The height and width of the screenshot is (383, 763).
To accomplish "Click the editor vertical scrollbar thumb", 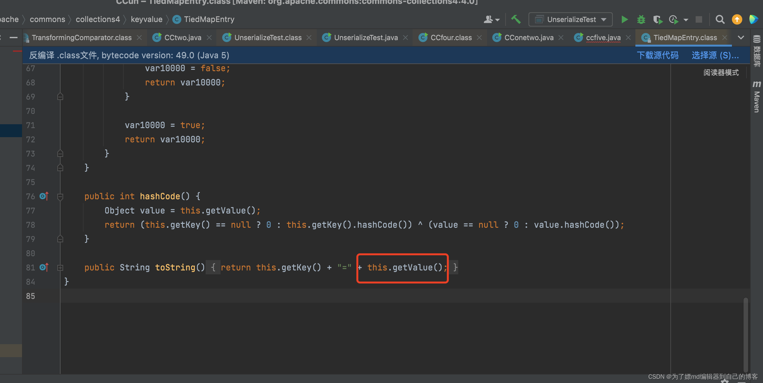I will (x=746, y=335).
